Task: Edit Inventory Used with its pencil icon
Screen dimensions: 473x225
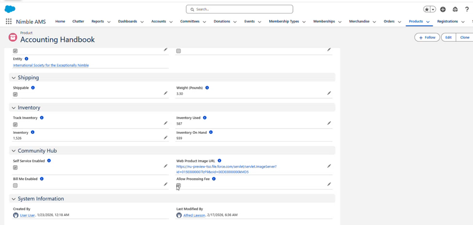Action: point(329,123)
